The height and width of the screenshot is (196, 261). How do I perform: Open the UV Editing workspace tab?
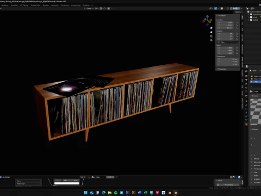24,5
